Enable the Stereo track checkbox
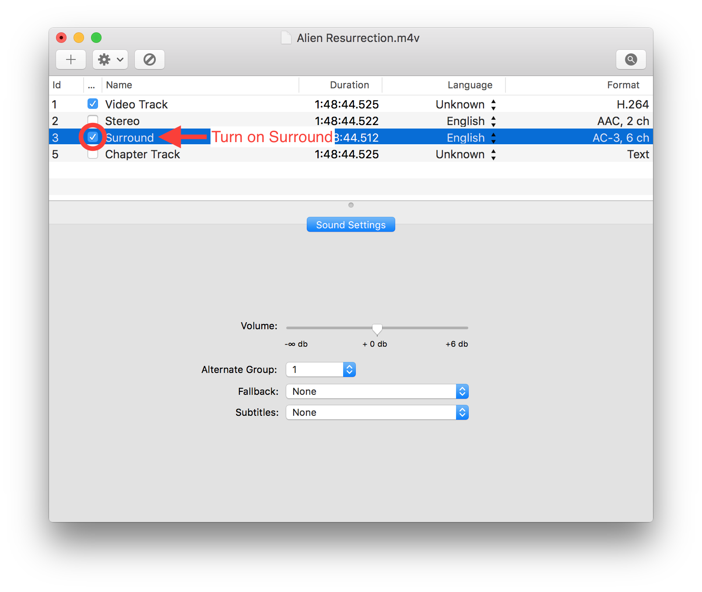Screen dimensions: 702x592 (x=93, y=120)
